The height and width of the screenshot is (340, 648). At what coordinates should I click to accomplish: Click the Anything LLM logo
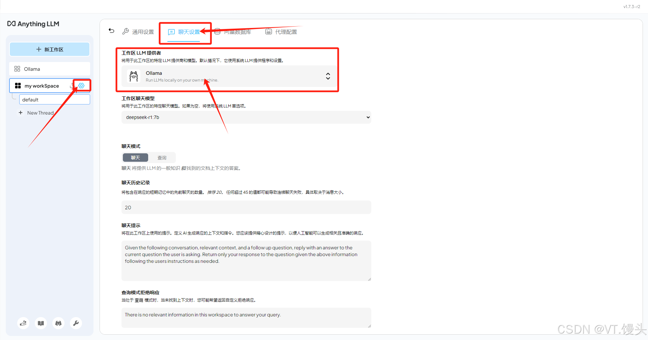click(33, 24)
